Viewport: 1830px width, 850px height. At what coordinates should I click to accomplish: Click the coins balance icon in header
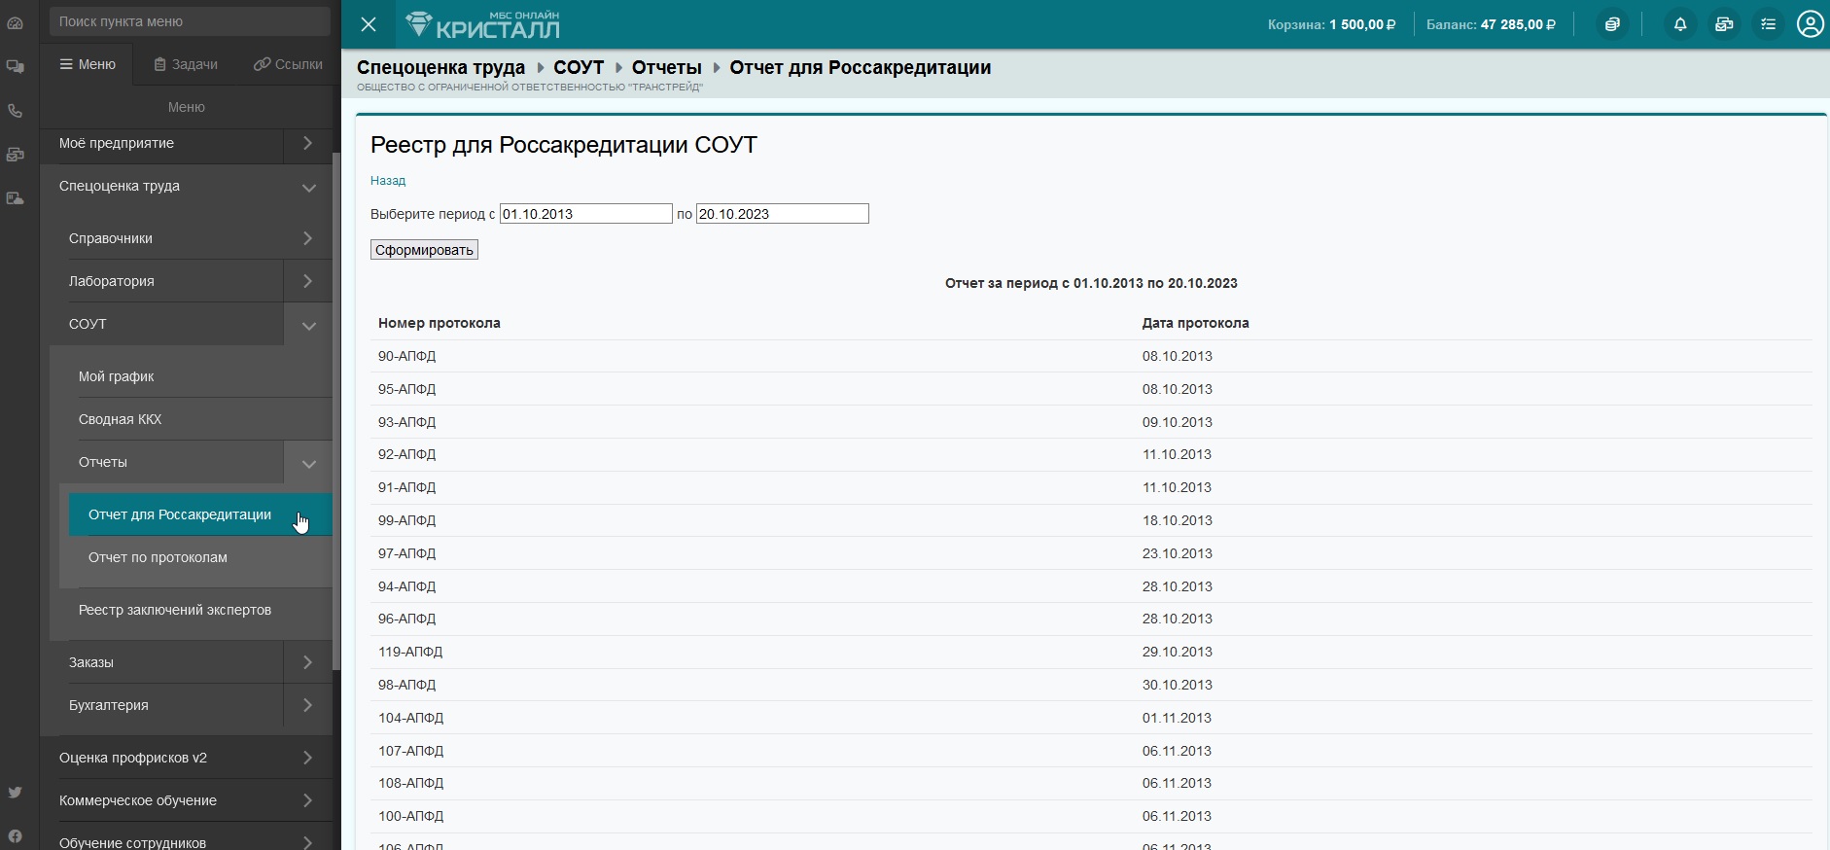click(1612, 24)
